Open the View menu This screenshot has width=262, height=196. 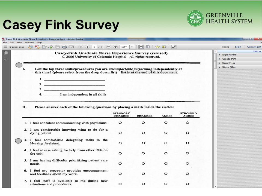pos(19,42)
